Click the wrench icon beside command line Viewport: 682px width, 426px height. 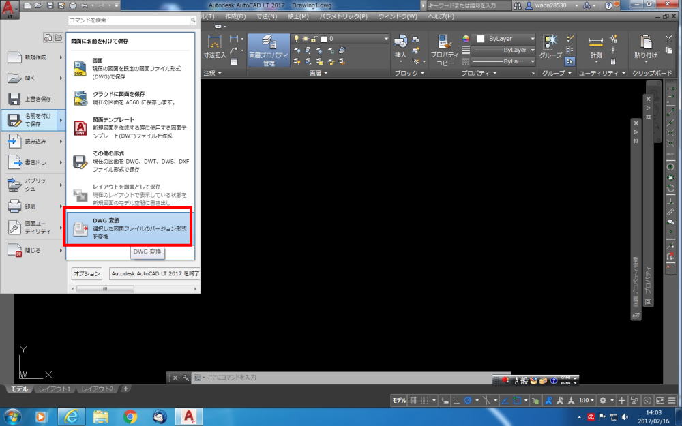click(x=186, y=378)
